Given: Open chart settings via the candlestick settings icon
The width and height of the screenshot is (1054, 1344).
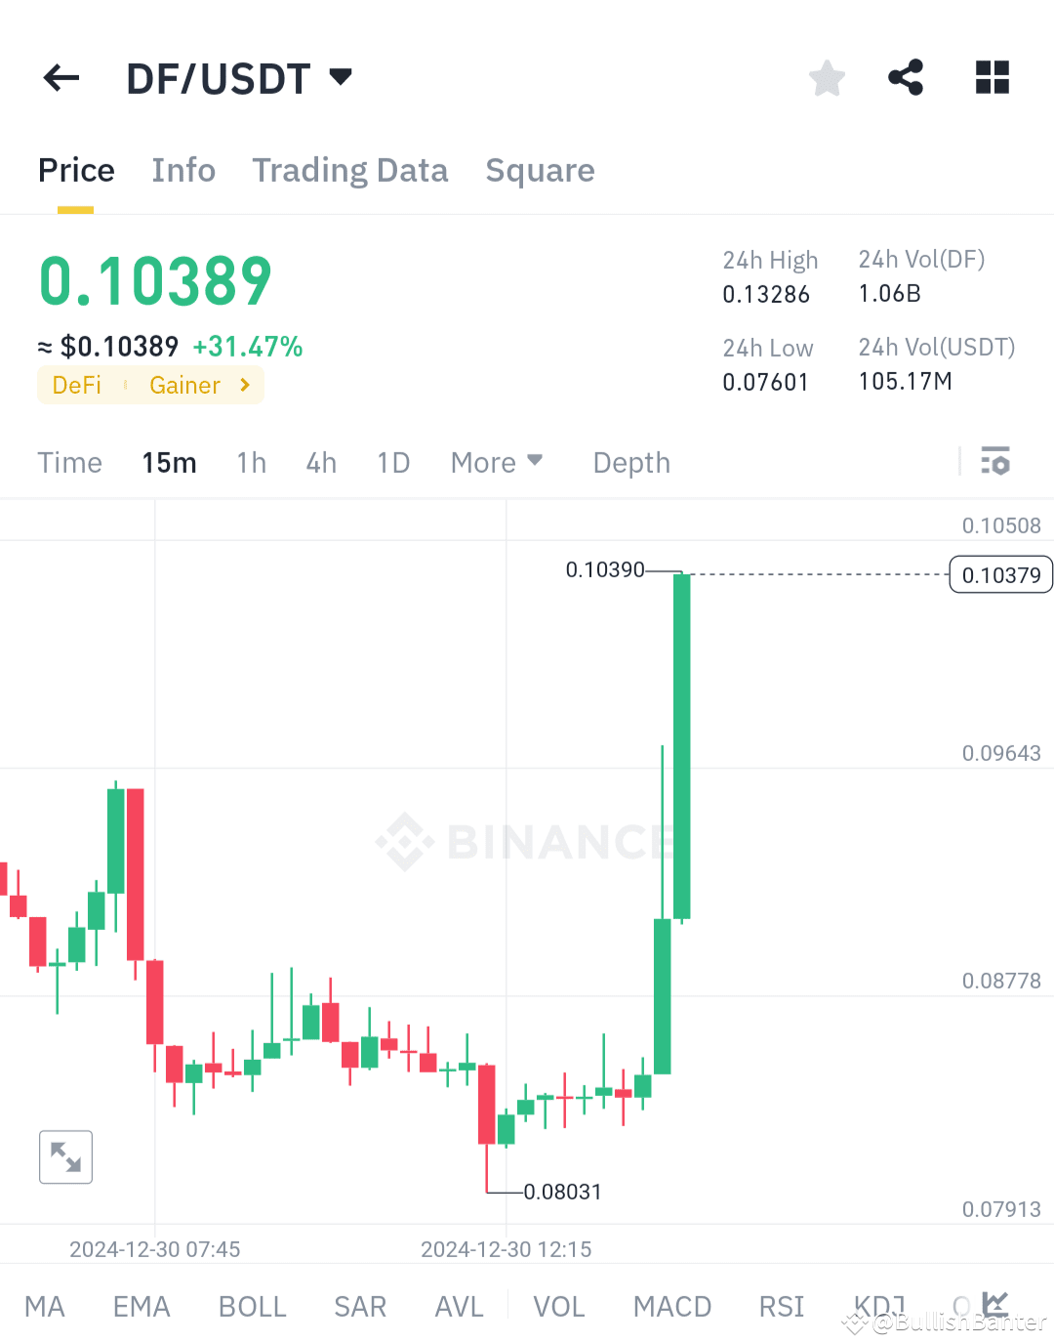Looking at the screenshot, I should click(995, 461).
